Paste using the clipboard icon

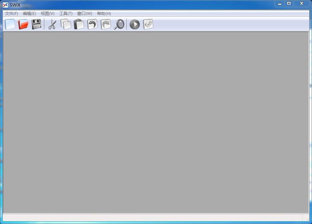(x=79, y=24)
